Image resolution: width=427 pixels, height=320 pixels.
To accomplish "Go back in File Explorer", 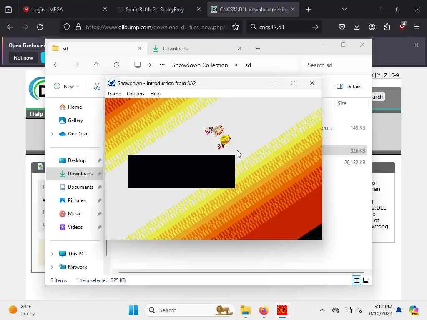I will point(56,65).
